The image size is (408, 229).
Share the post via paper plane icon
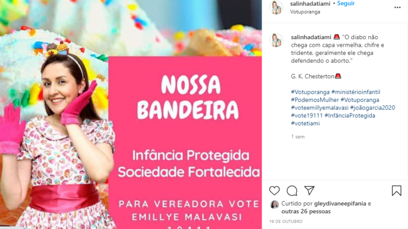(310, 190)
